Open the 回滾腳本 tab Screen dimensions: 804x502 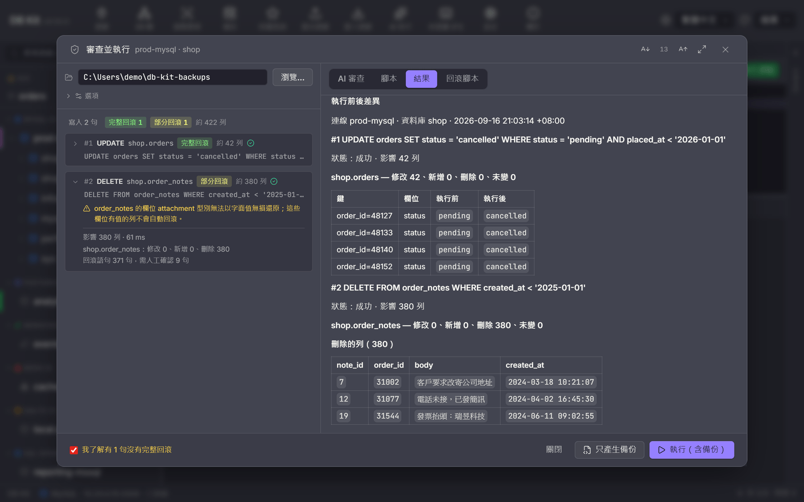(x=462, y=79)
